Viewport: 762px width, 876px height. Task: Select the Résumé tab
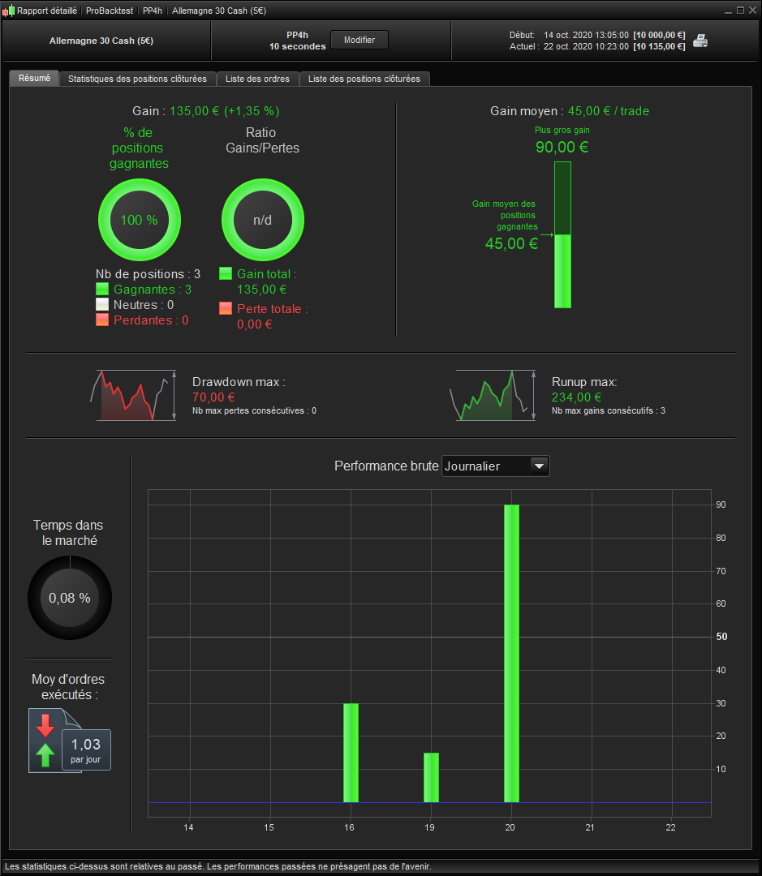tap(34, 78)
